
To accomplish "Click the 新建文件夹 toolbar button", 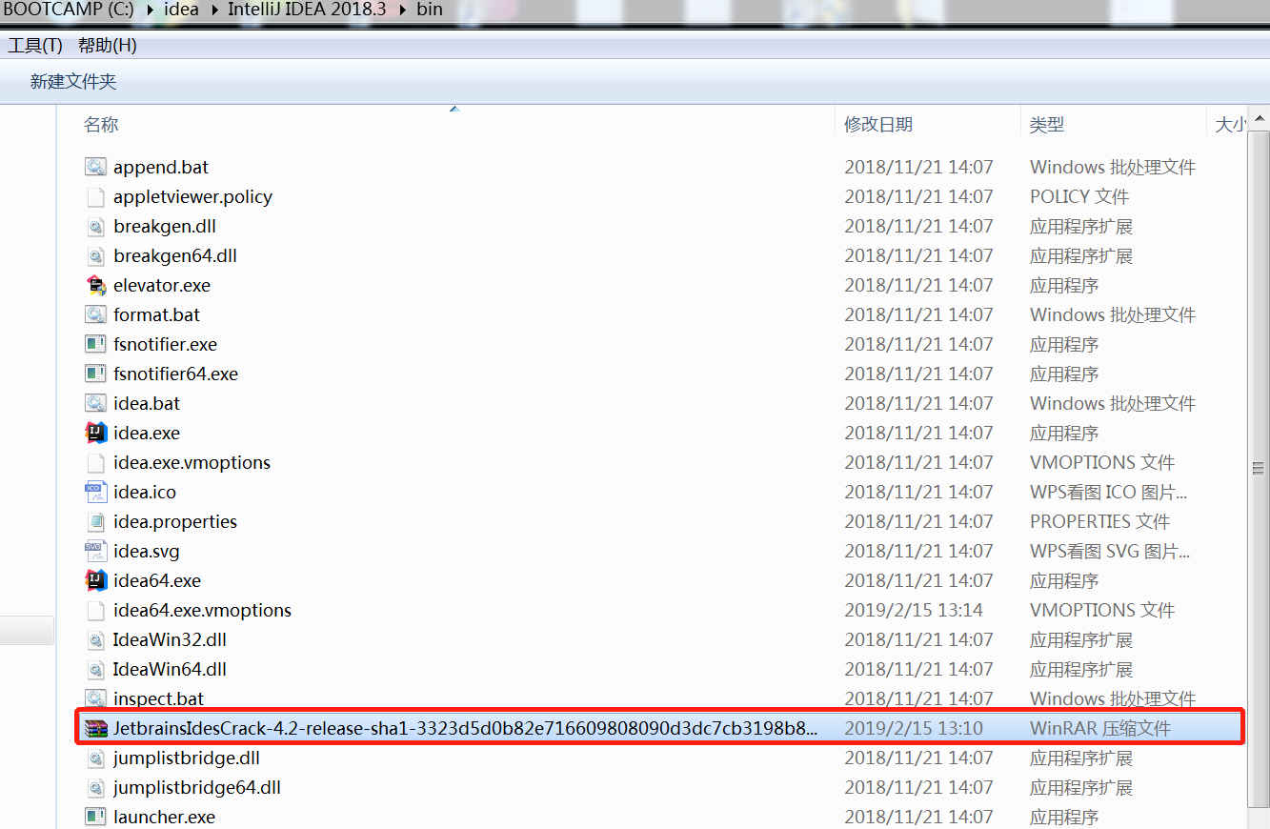I will 73,82.
